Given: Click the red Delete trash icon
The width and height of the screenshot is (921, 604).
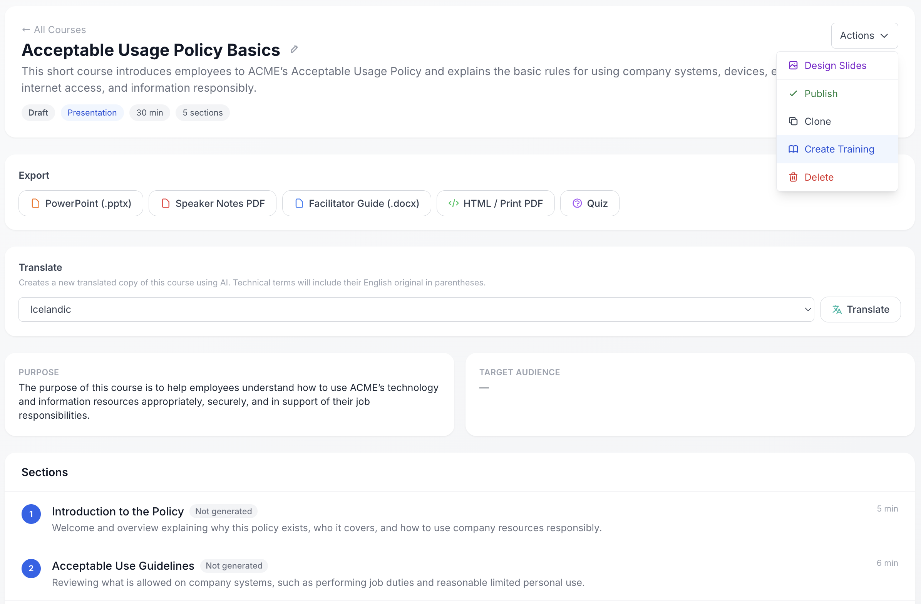Looking at the screenshot, I should coord(793,177).
